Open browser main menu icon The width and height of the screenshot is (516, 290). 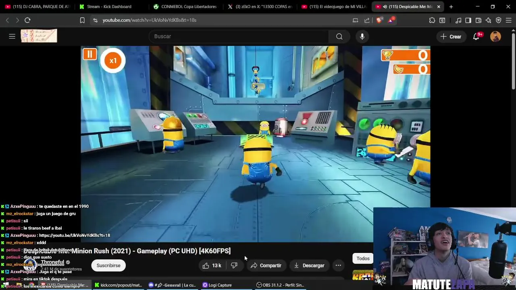(x=509, y=20)
